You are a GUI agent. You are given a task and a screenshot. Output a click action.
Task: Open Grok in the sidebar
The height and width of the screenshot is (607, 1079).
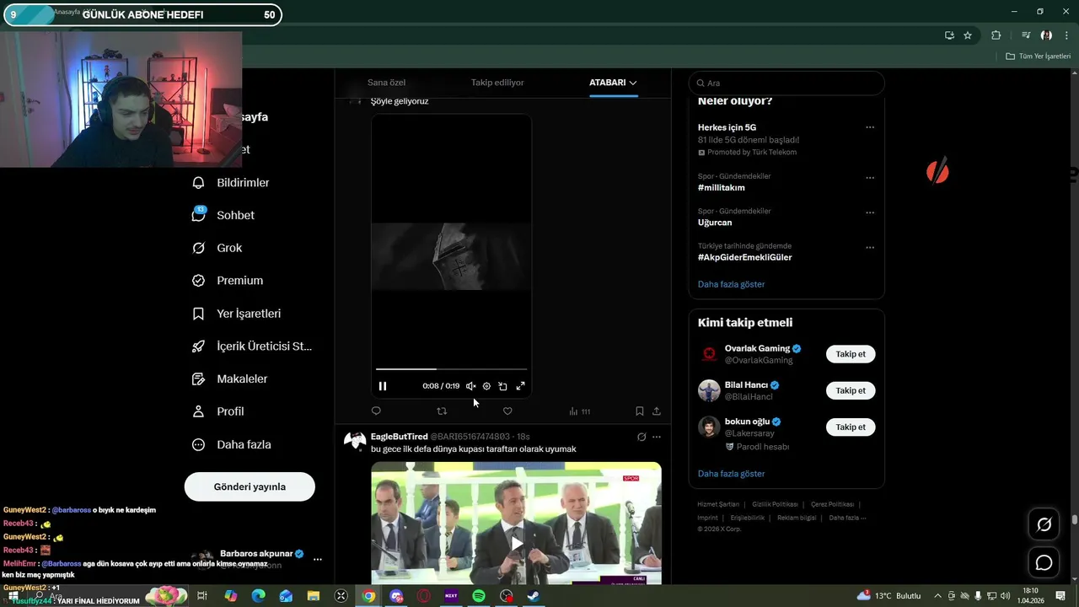[x=217, y=248]
